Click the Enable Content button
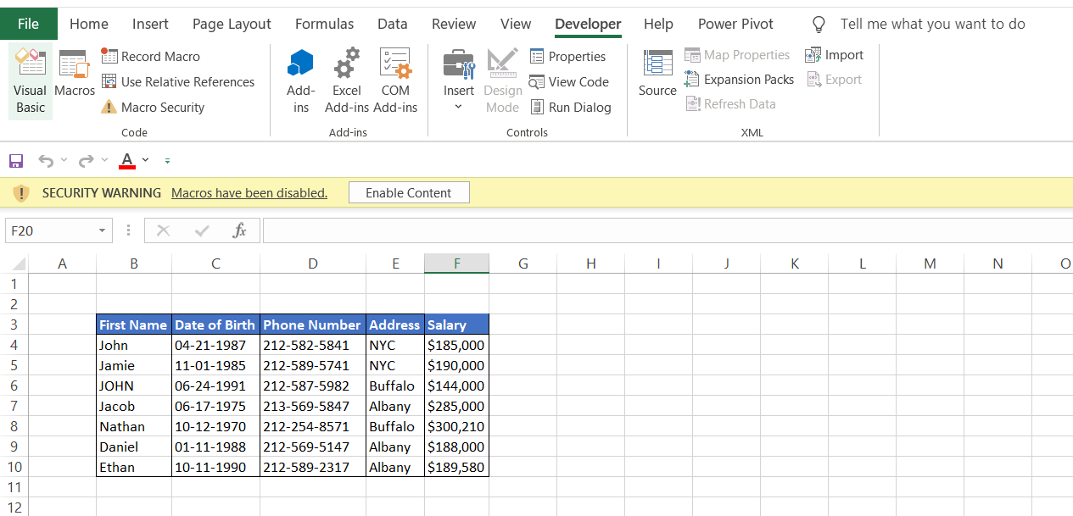Viewport: 1073px width, 516px height. pos(408,193)
